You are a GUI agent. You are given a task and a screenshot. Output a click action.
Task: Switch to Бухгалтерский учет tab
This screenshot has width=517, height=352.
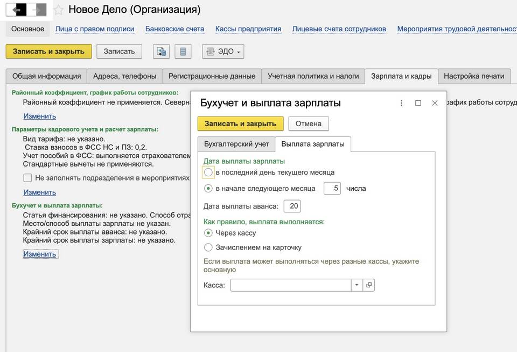[x=236, y=144]
